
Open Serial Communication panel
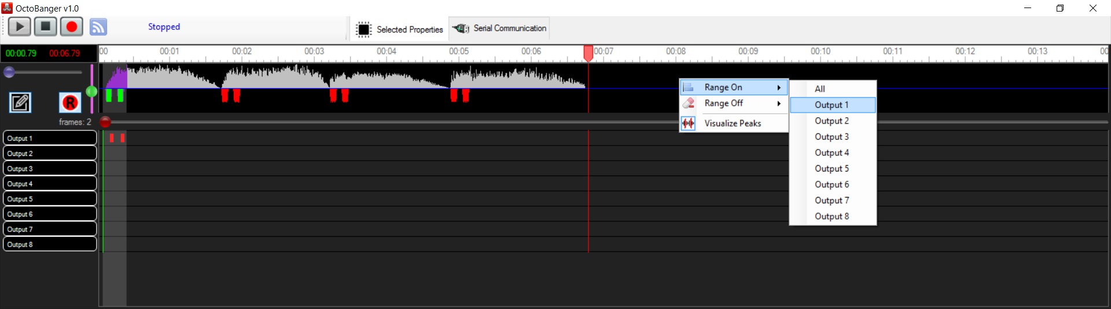click(499, 28)
